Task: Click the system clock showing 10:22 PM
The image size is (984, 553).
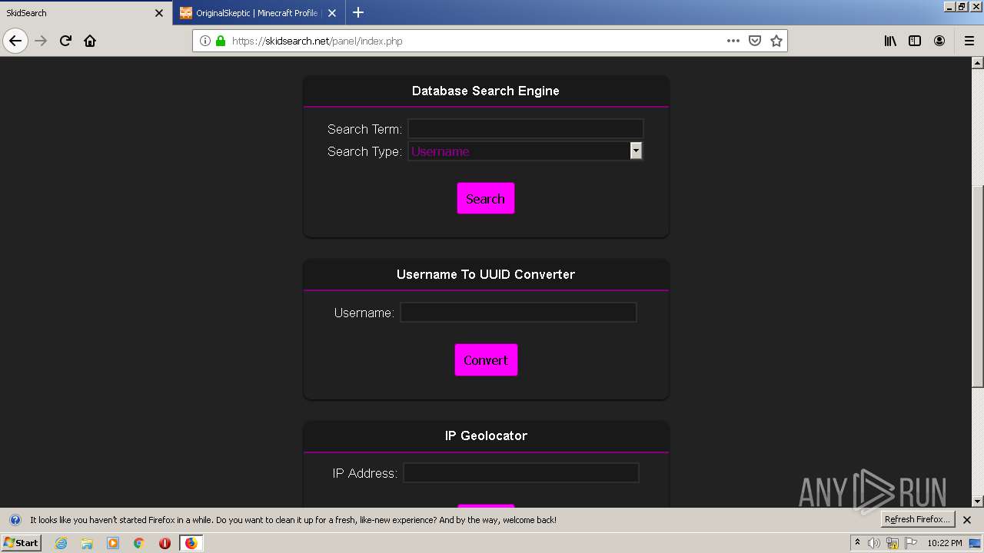Action: (x=945, y=543)
